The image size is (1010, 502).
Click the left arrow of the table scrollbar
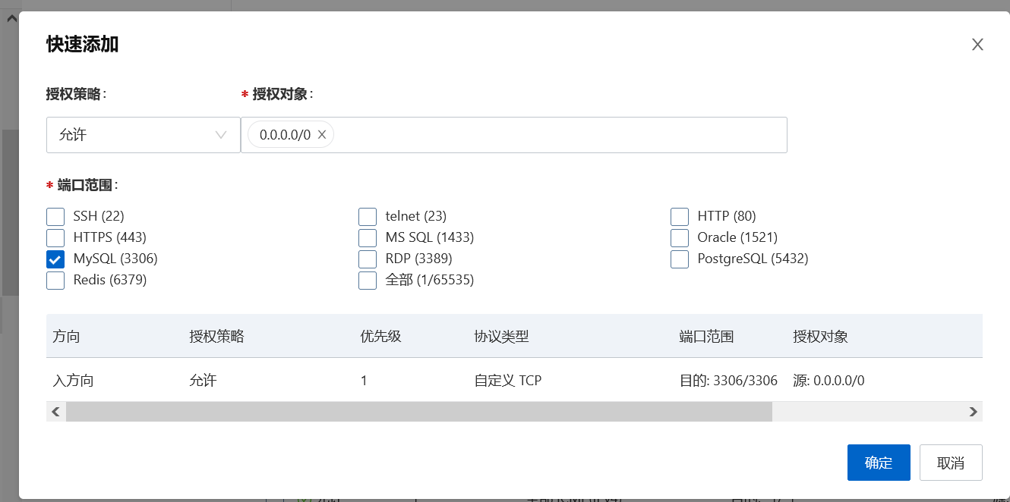coord(55,412)
